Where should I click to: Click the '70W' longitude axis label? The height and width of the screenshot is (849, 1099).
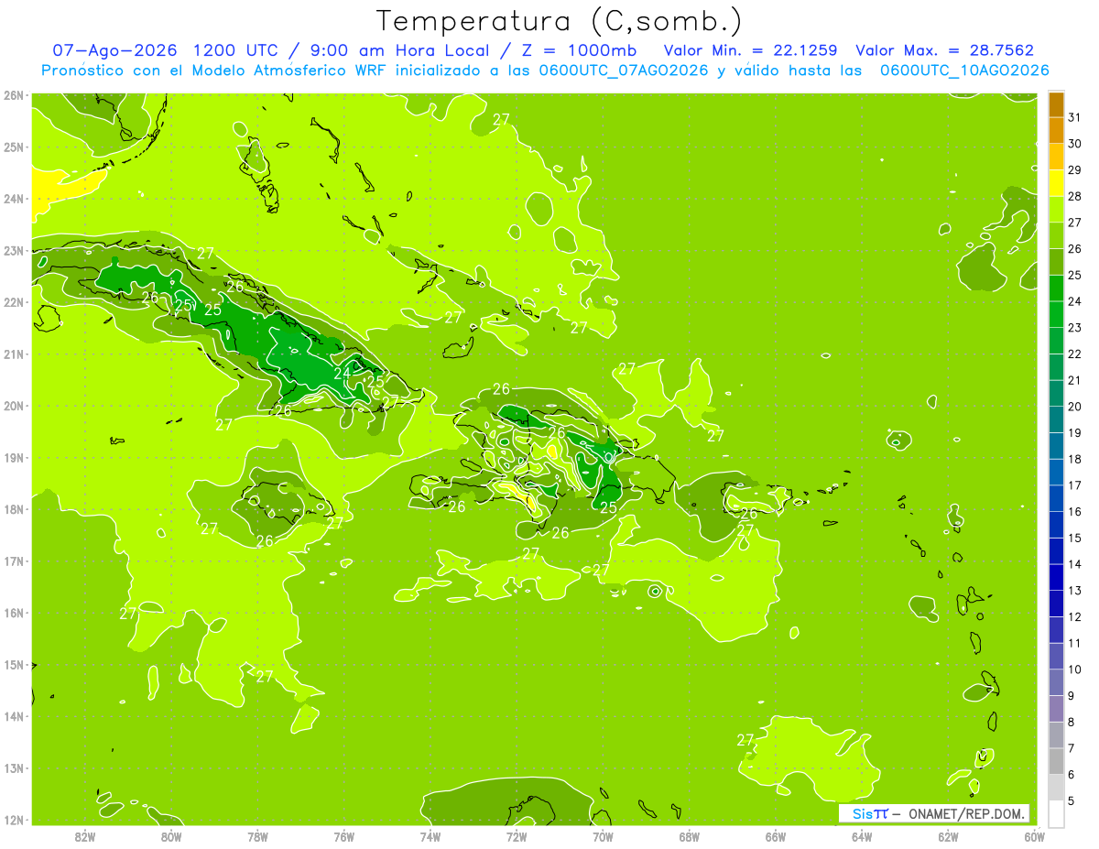tap(603, 837)
